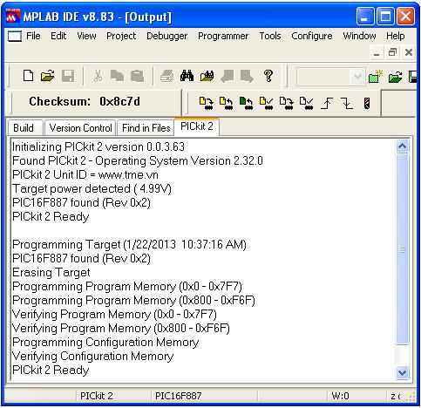Run Blank Check on target device icon
This screenshot has height=408, width=421.
[x=306, y=103]
